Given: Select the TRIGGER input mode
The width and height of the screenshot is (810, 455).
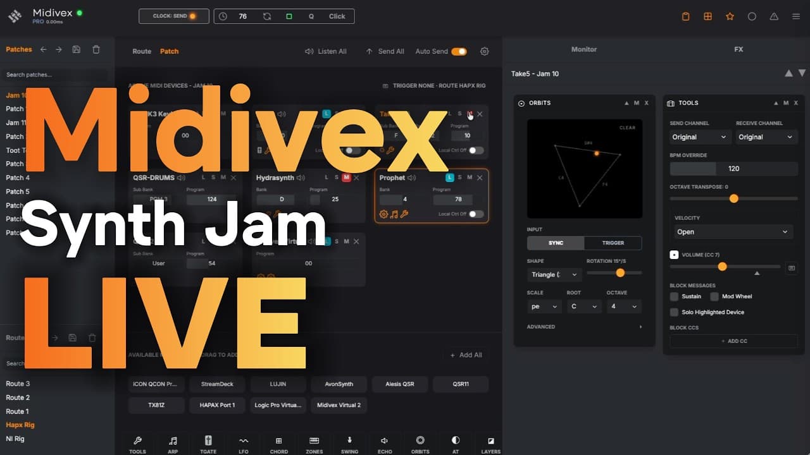Looking at the screenshot, I should tap(613, 243).
